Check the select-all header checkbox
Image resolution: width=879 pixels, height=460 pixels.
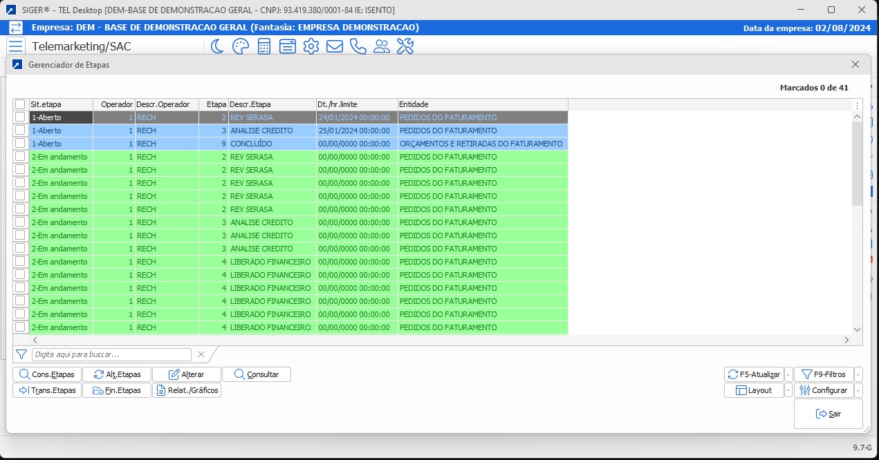21,104
